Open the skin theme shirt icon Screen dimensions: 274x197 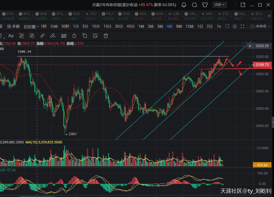click(x=205, y=5)
